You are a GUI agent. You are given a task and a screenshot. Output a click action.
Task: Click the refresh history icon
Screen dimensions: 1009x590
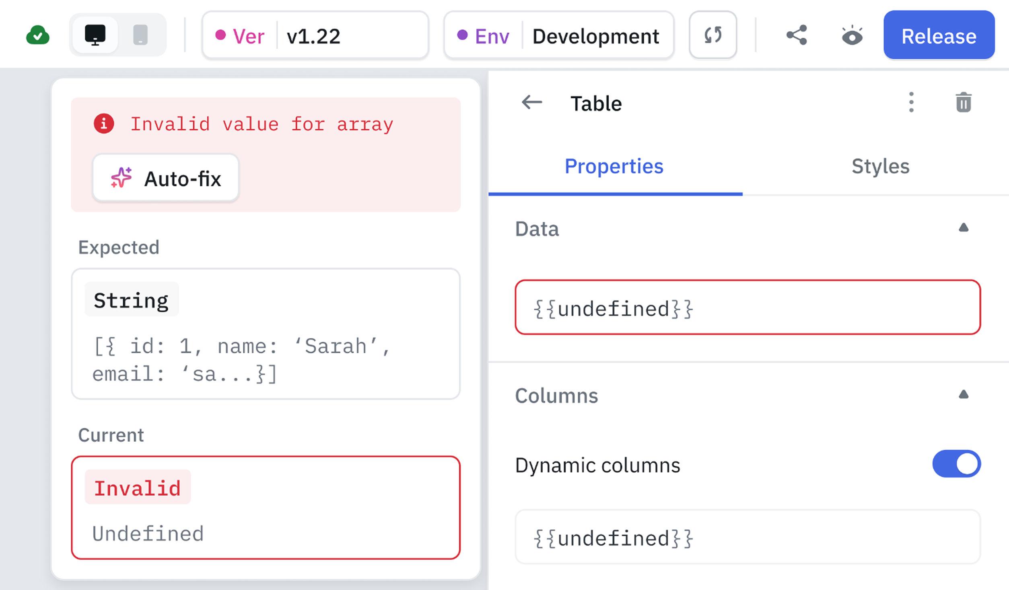712,35
